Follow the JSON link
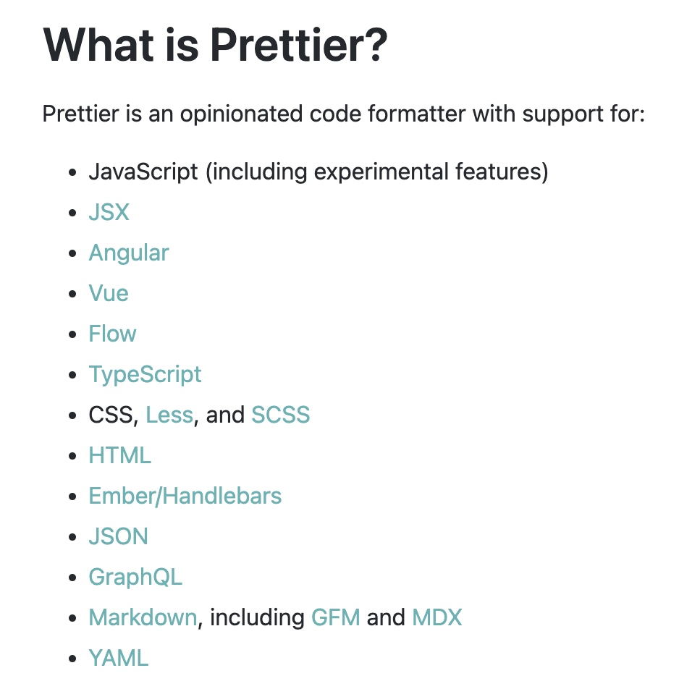 [x=118, y=536]
